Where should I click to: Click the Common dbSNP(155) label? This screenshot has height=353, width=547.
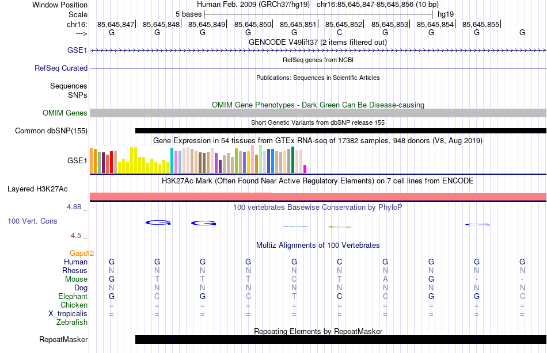51,131
